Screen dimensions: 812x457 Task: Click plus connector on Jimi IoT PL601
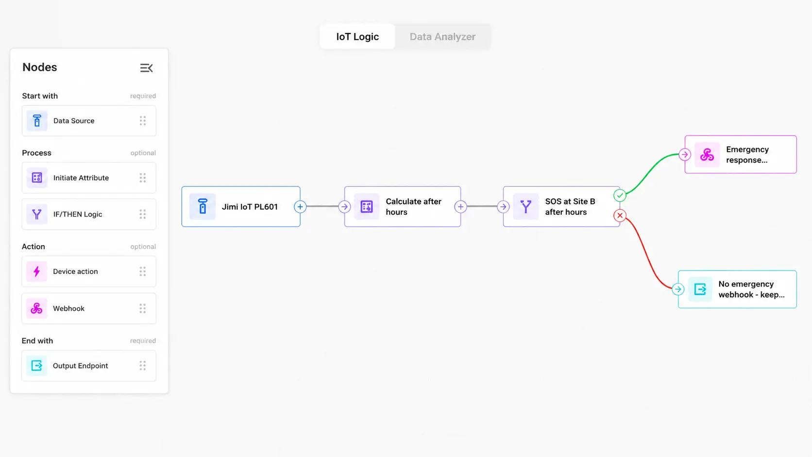pyautogui.click(x=300, y=206)
